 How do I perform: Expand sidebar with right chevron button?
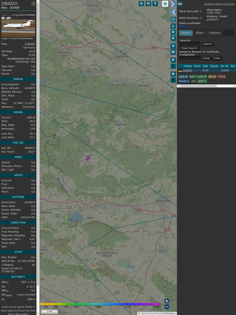pyautogui.click(x=173, y=4)
